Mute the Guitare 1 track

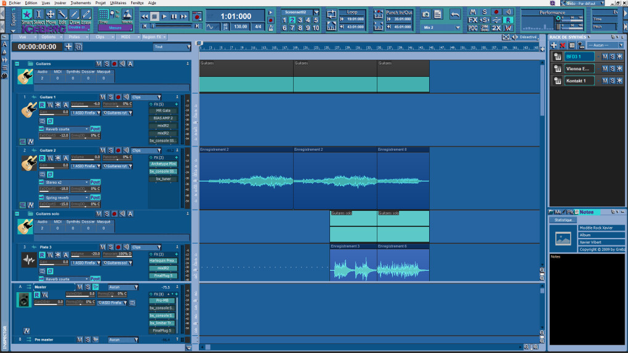point(103,97)
